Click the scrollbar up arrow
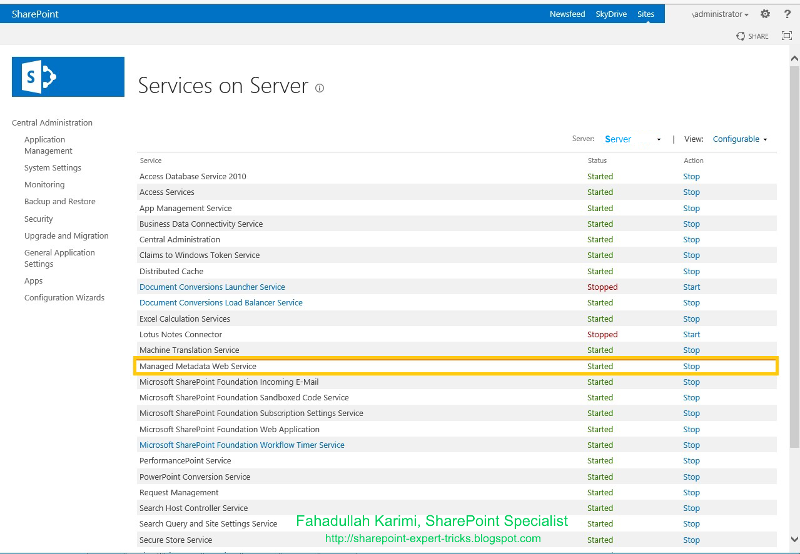The width and height of the screenshot is (800, 554). tap(793, 57)
